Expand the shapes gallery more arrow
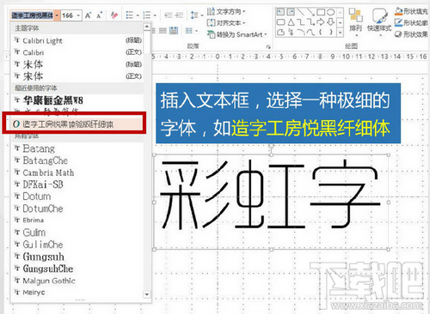 [341, 33]
